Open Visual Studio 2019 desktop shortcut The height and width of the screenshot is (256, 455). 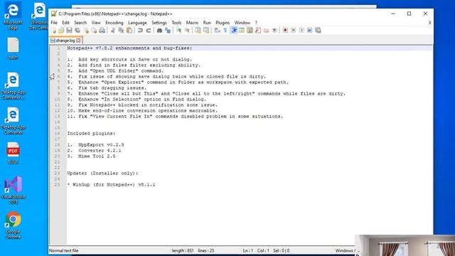point(13,190)
